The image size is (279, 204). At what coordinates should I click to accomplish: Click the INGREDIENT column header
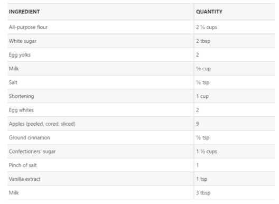point(24,12)
